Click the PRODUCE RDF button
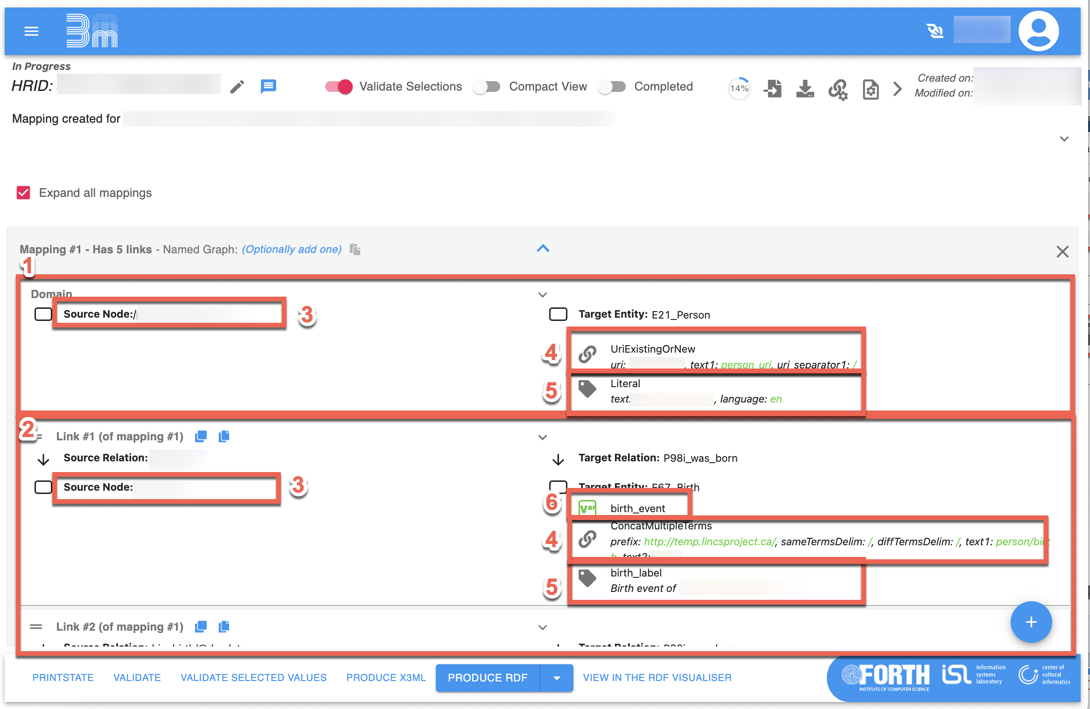 488,678
